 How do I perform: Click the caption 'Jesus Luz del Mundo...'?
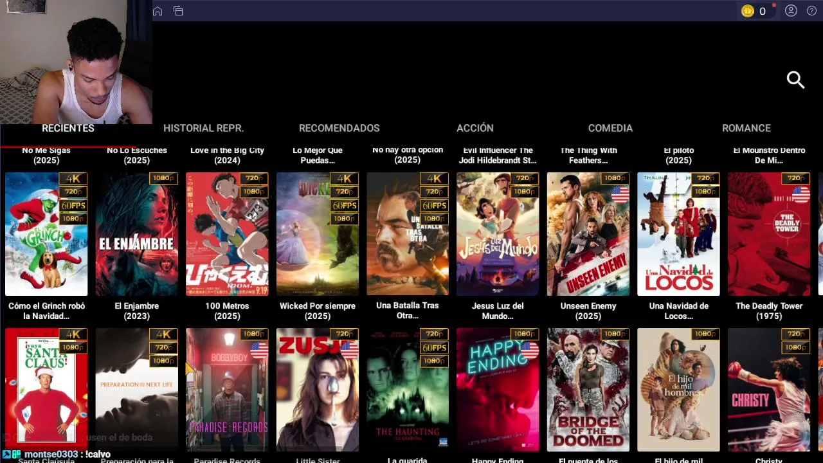pos(498,311)
